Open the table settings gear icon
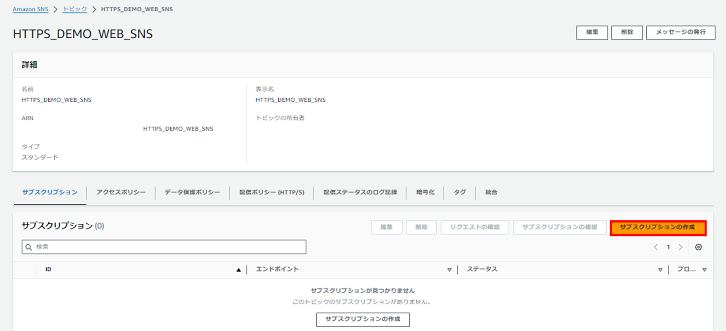Screen dimensions: 726x331 (x=698, y=247)
